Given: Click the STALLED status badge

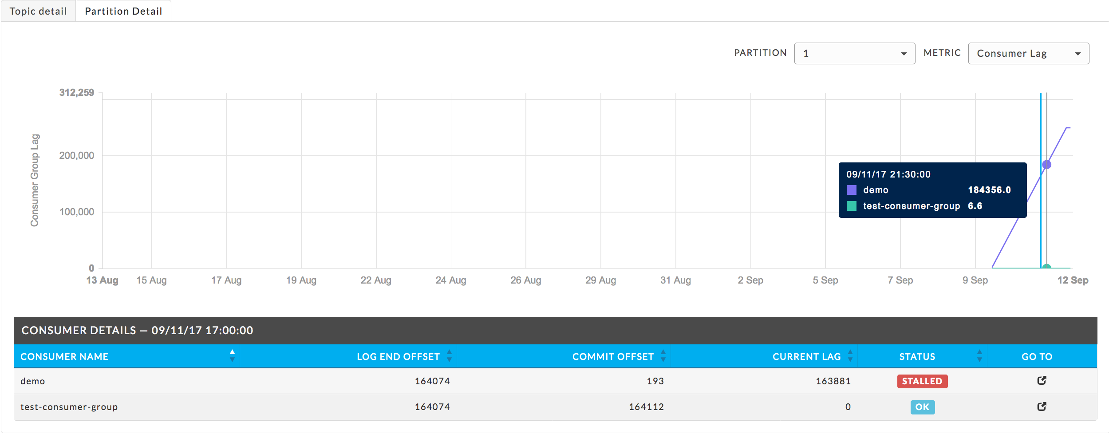Looking at the screenshot, I should (x=922, y=381).
